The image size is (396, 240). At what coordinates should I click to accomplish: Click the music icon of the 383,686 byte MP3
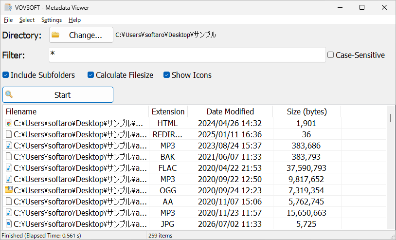pyautogui.click(x=9, y=146)
